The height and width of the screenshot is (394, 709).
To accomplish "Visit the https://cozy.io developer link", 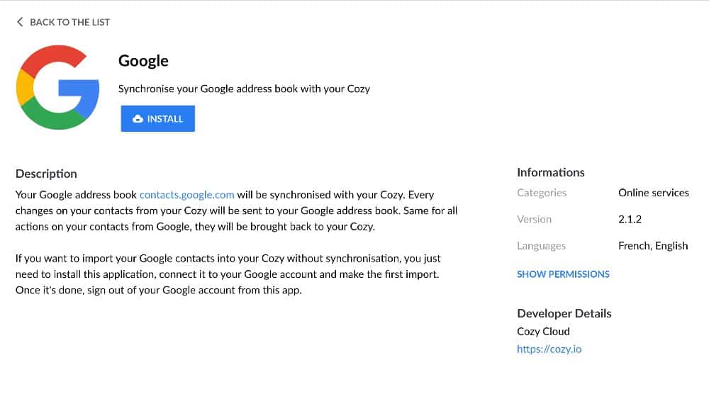I will click(549, 349).
